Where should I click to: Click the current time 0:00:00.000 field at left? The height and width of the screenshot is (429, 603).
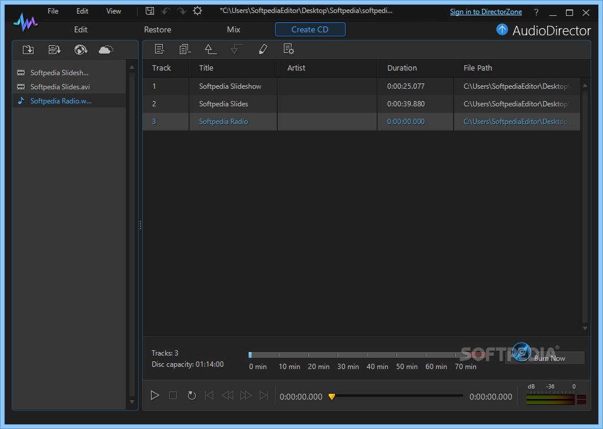301,397
